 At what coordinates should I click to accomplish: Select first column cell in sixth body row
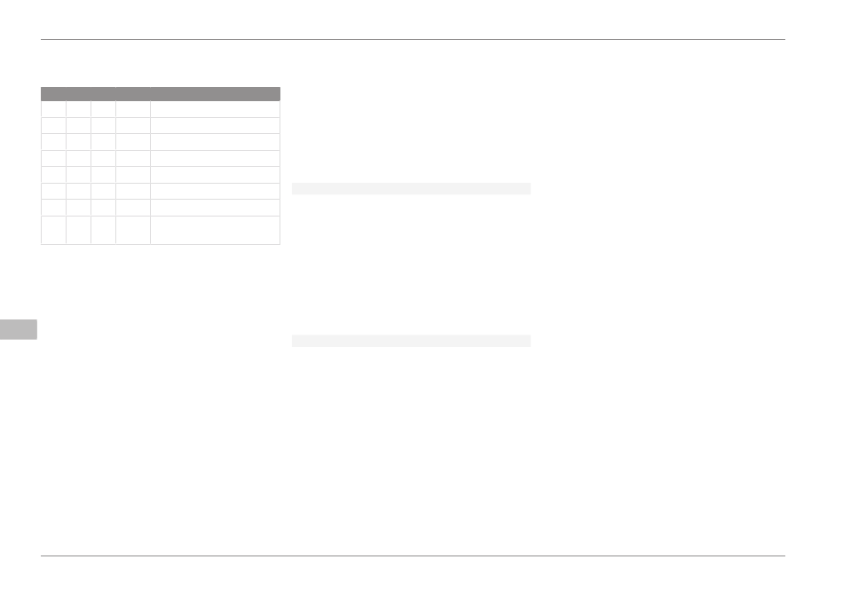pyautogui.click(x=53, y=192)
